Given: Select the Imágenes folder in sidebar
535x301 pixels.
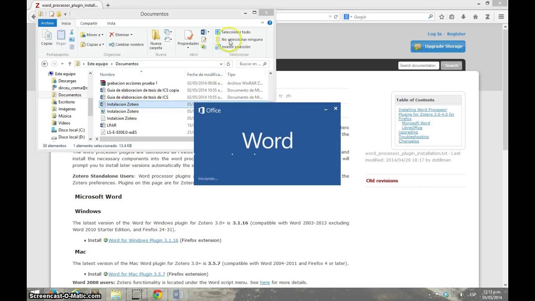Looking at the screenshot, I should pyautogui.click(x=67, y=109).
